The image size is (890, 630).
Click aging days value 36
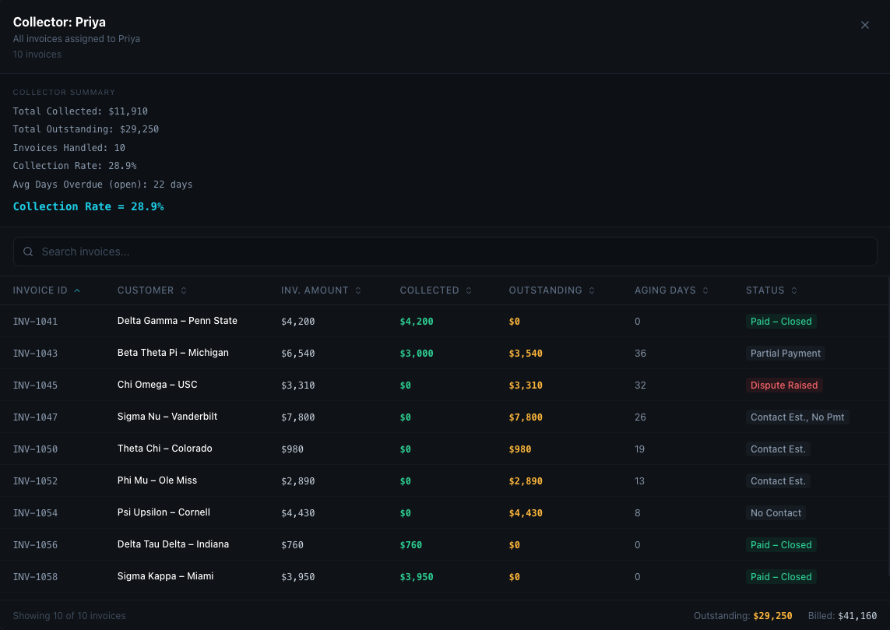click(x=640, y=353)
